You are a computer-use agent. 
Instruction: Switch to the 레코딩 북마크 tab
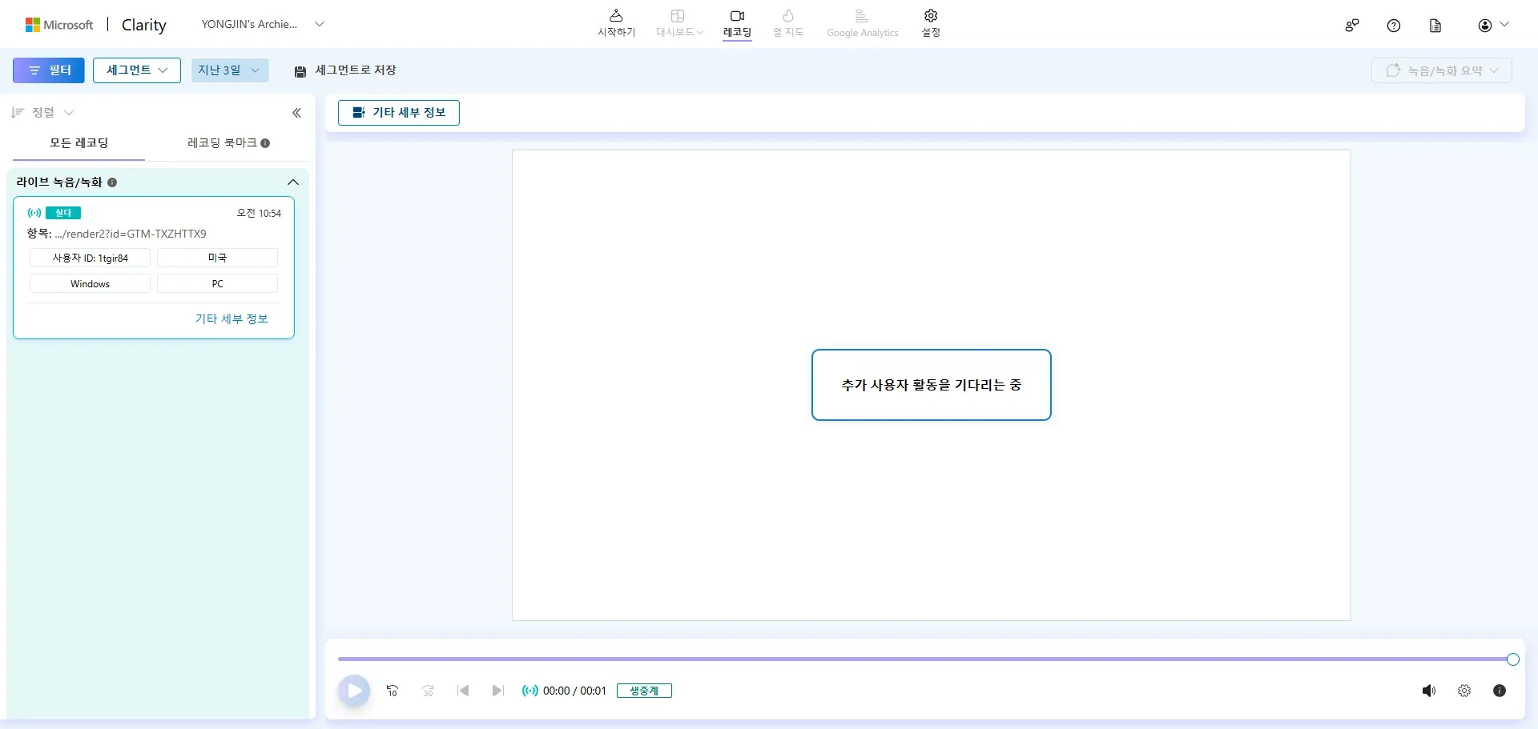(221, 143)
